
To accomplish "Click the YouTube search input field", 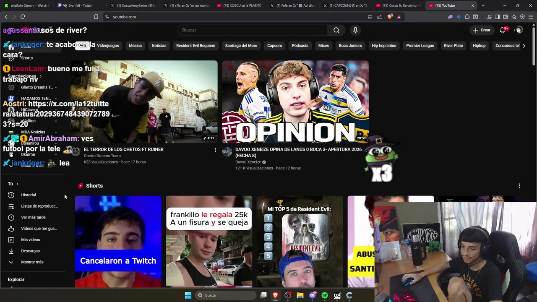I will coord(253,30).
